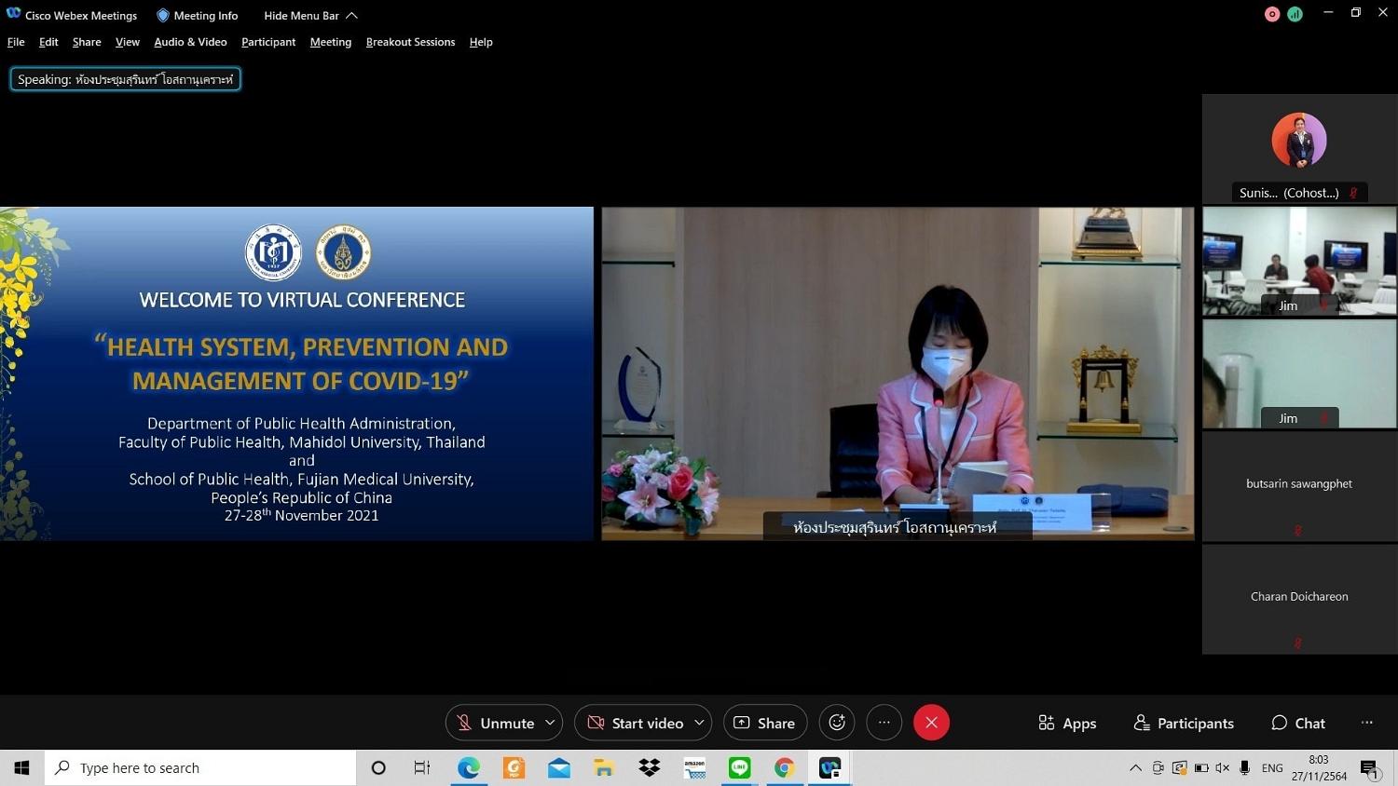The width and height of the screenshot is (1398, 786).
Task: Open panel options menu right of Chat
Action: click(1367, 723)
